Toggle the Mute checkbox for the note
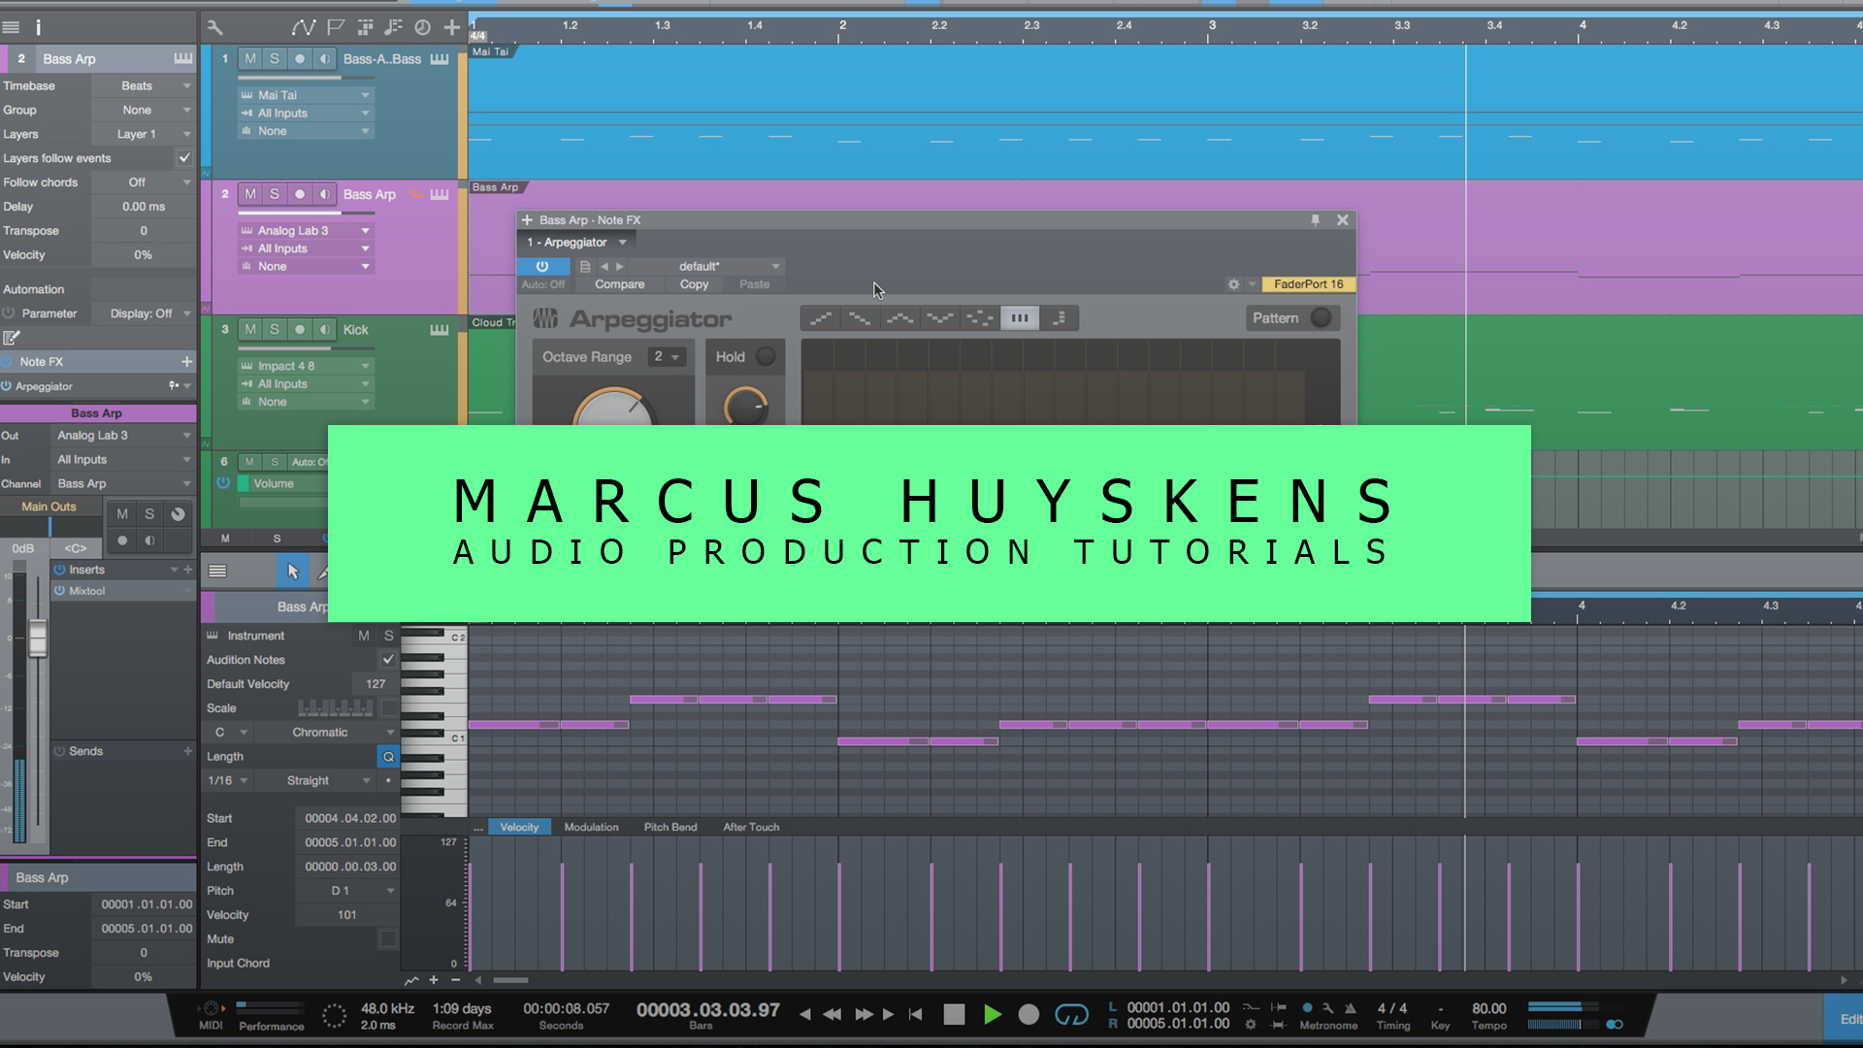Image resolution: width=1863 pixels, height=1048 pixels. (x=388, y=939)
